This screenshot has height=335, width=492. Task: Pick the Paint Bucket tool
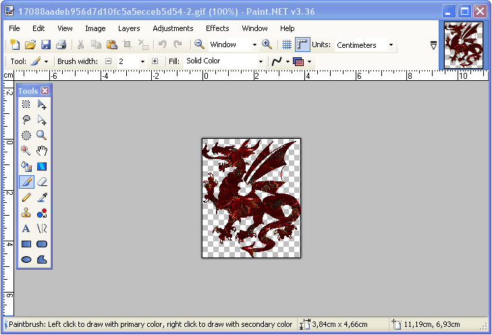tap(26, 166)
